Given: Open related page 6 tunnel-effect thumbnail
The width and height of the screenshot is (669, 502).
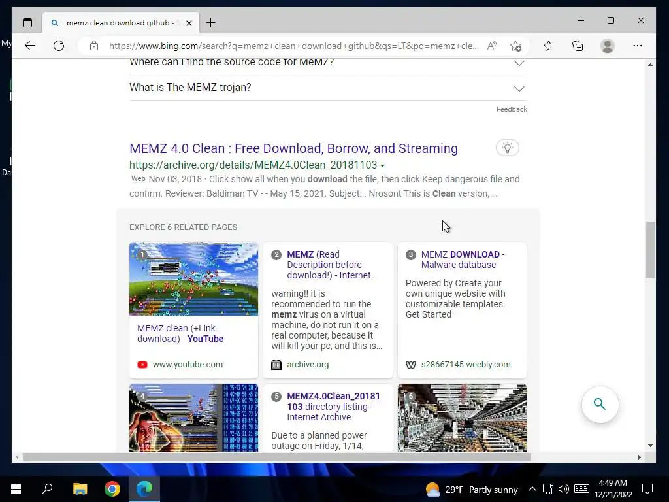Looking at the screenshot, I should pyautogui.click(x=462, y=418).
